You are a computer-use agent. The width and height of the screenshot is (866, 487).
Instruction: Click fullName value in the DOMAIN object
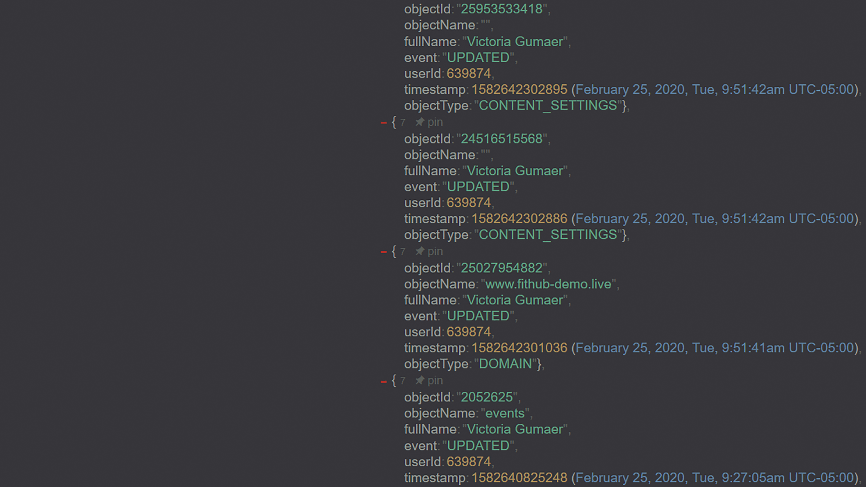515,300
